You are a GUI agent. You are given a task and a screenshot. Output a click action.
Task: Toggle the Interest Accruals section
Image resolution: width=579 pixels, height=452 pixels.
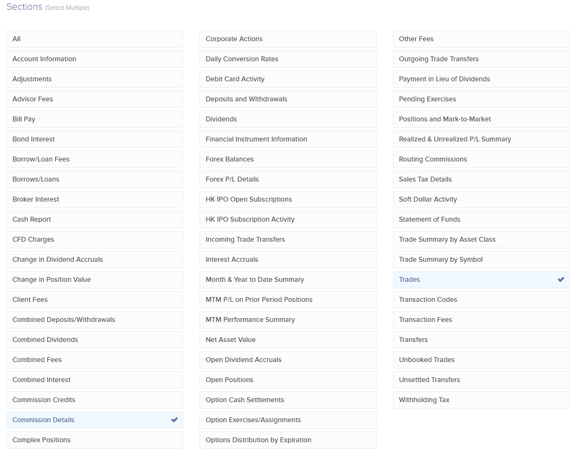288,260
